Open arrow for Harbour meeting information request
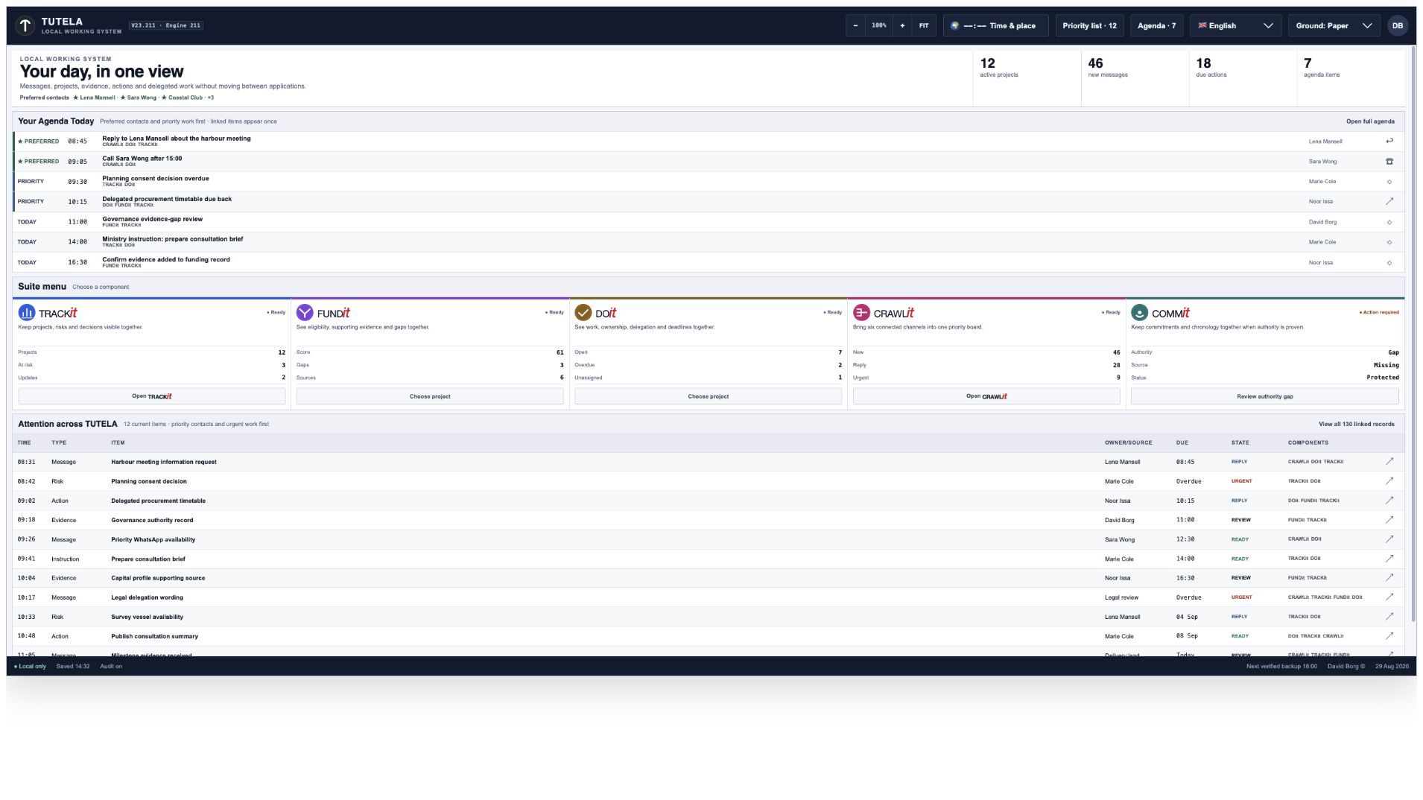1423x800 pixels. tap(1389, 462)
